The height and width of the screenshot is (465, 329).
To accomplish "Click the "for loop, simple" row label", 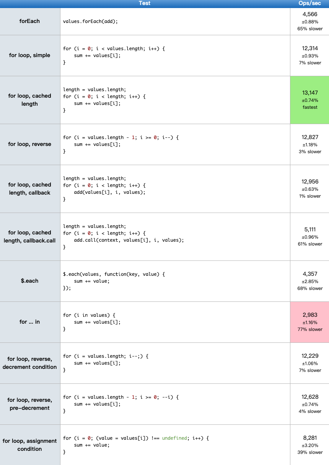I will pyautogui.click(x=30, y=55).
